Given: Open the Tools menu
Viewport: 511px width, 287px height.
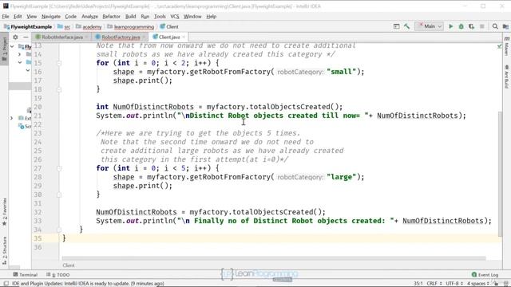Looking at the screenshot, I should 160,16.
